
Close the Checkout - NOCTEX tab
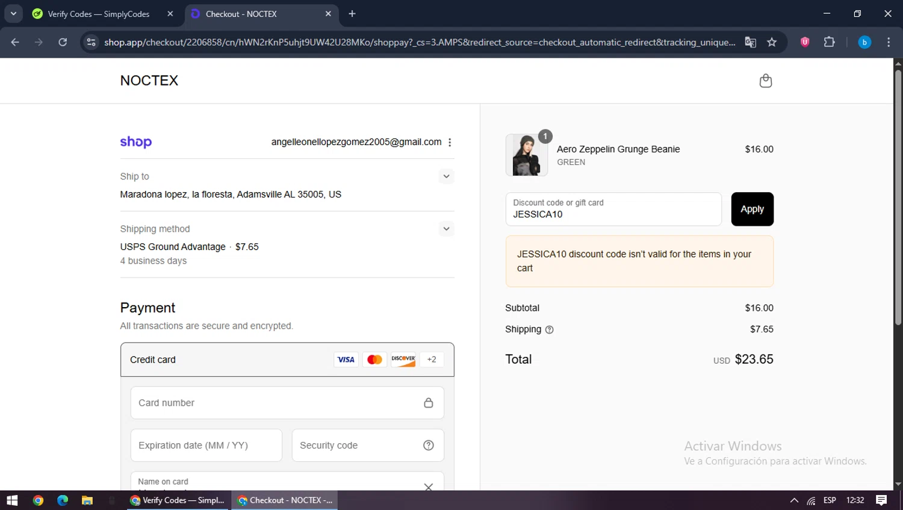coord(328,14)
